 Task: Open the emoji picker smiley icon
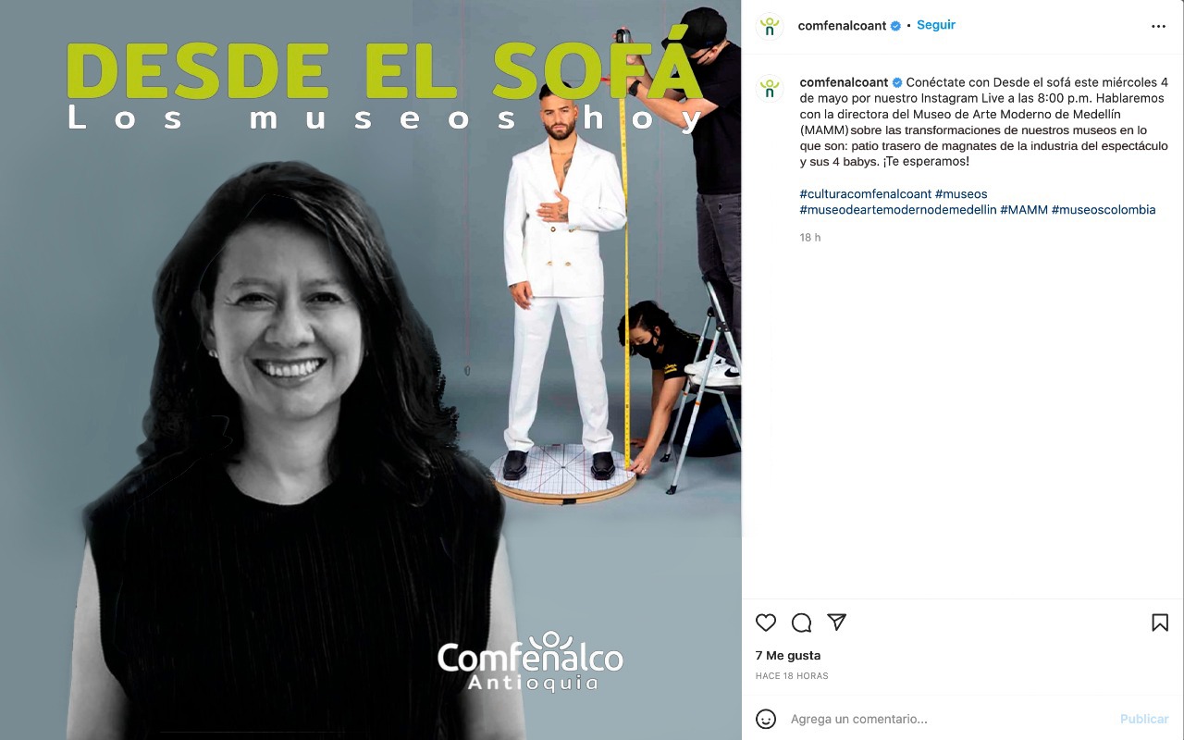[x=766, y=719]
